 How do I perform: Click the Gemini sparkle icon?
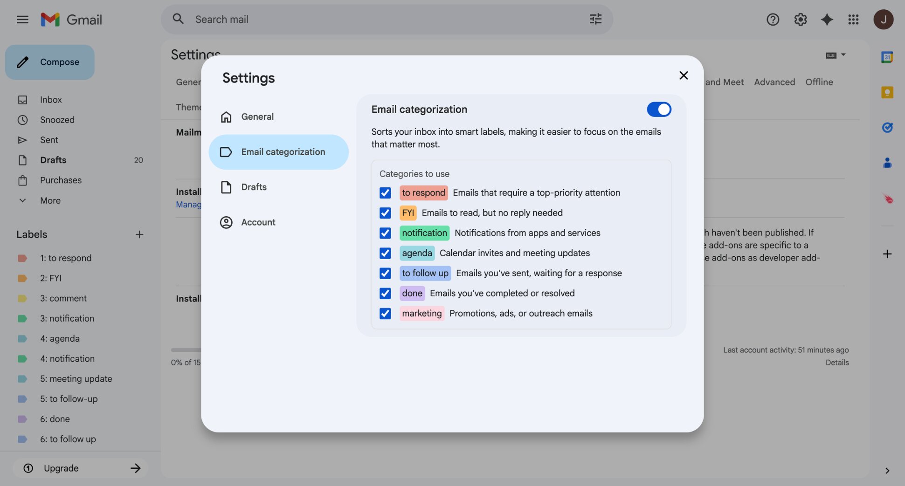(x=827, y=19)
